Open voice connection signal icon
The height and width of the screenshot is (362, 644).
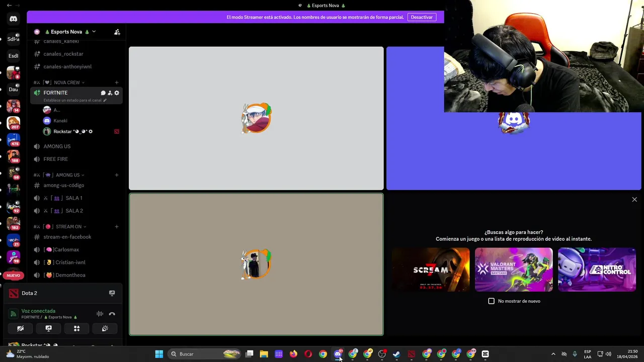click(14, 314)
